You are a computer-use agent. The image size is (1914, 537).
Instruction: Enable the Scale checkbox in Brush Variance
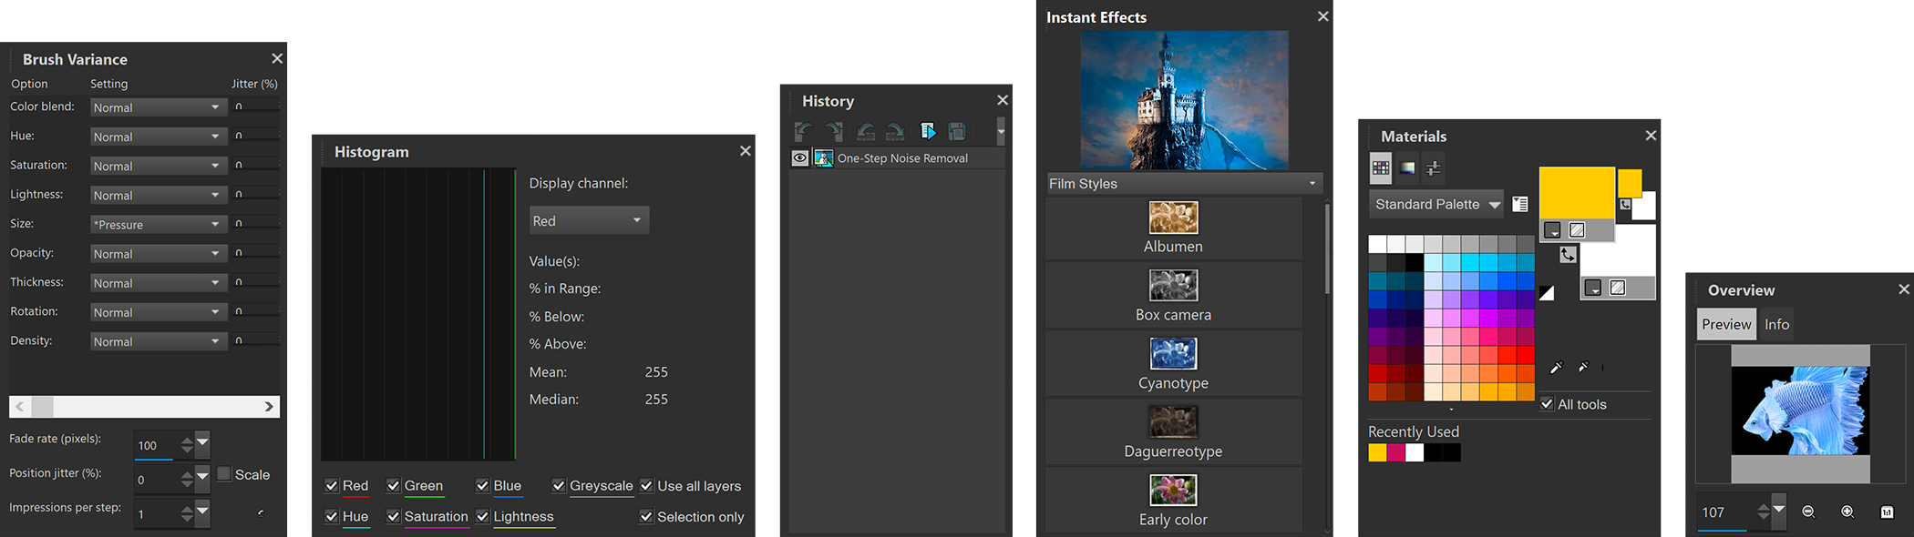[x=224, y=474]
